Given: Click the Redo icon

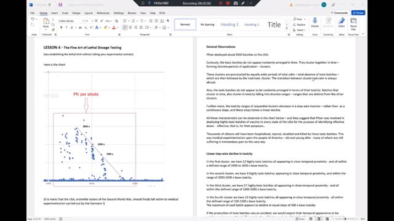Looking at the screenshot, I should point(33,25).
